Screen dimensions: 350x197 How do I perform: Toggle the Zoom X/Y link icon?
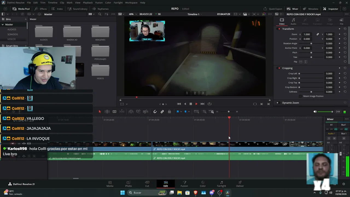(x=318, y=34)
